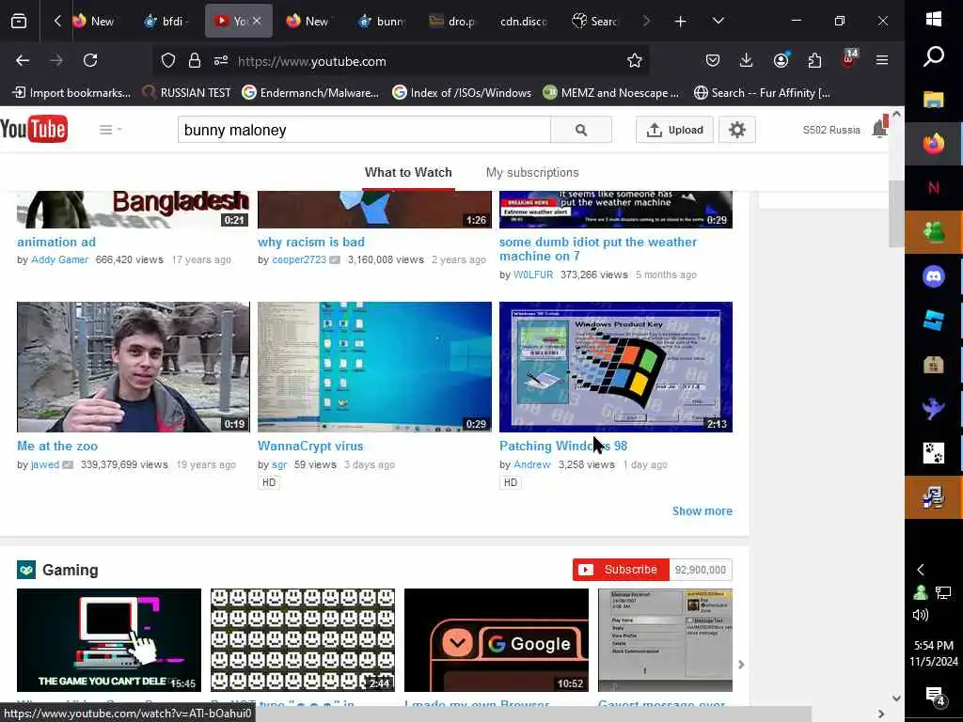
Task: Click the search magnifier button next to query
Action: click(x=581, y=130)
